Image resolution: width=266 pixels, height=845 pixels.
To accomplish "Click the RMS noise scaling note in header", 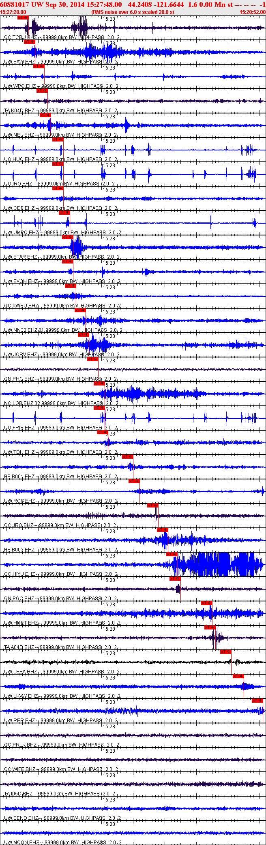I will coord(133,12).
